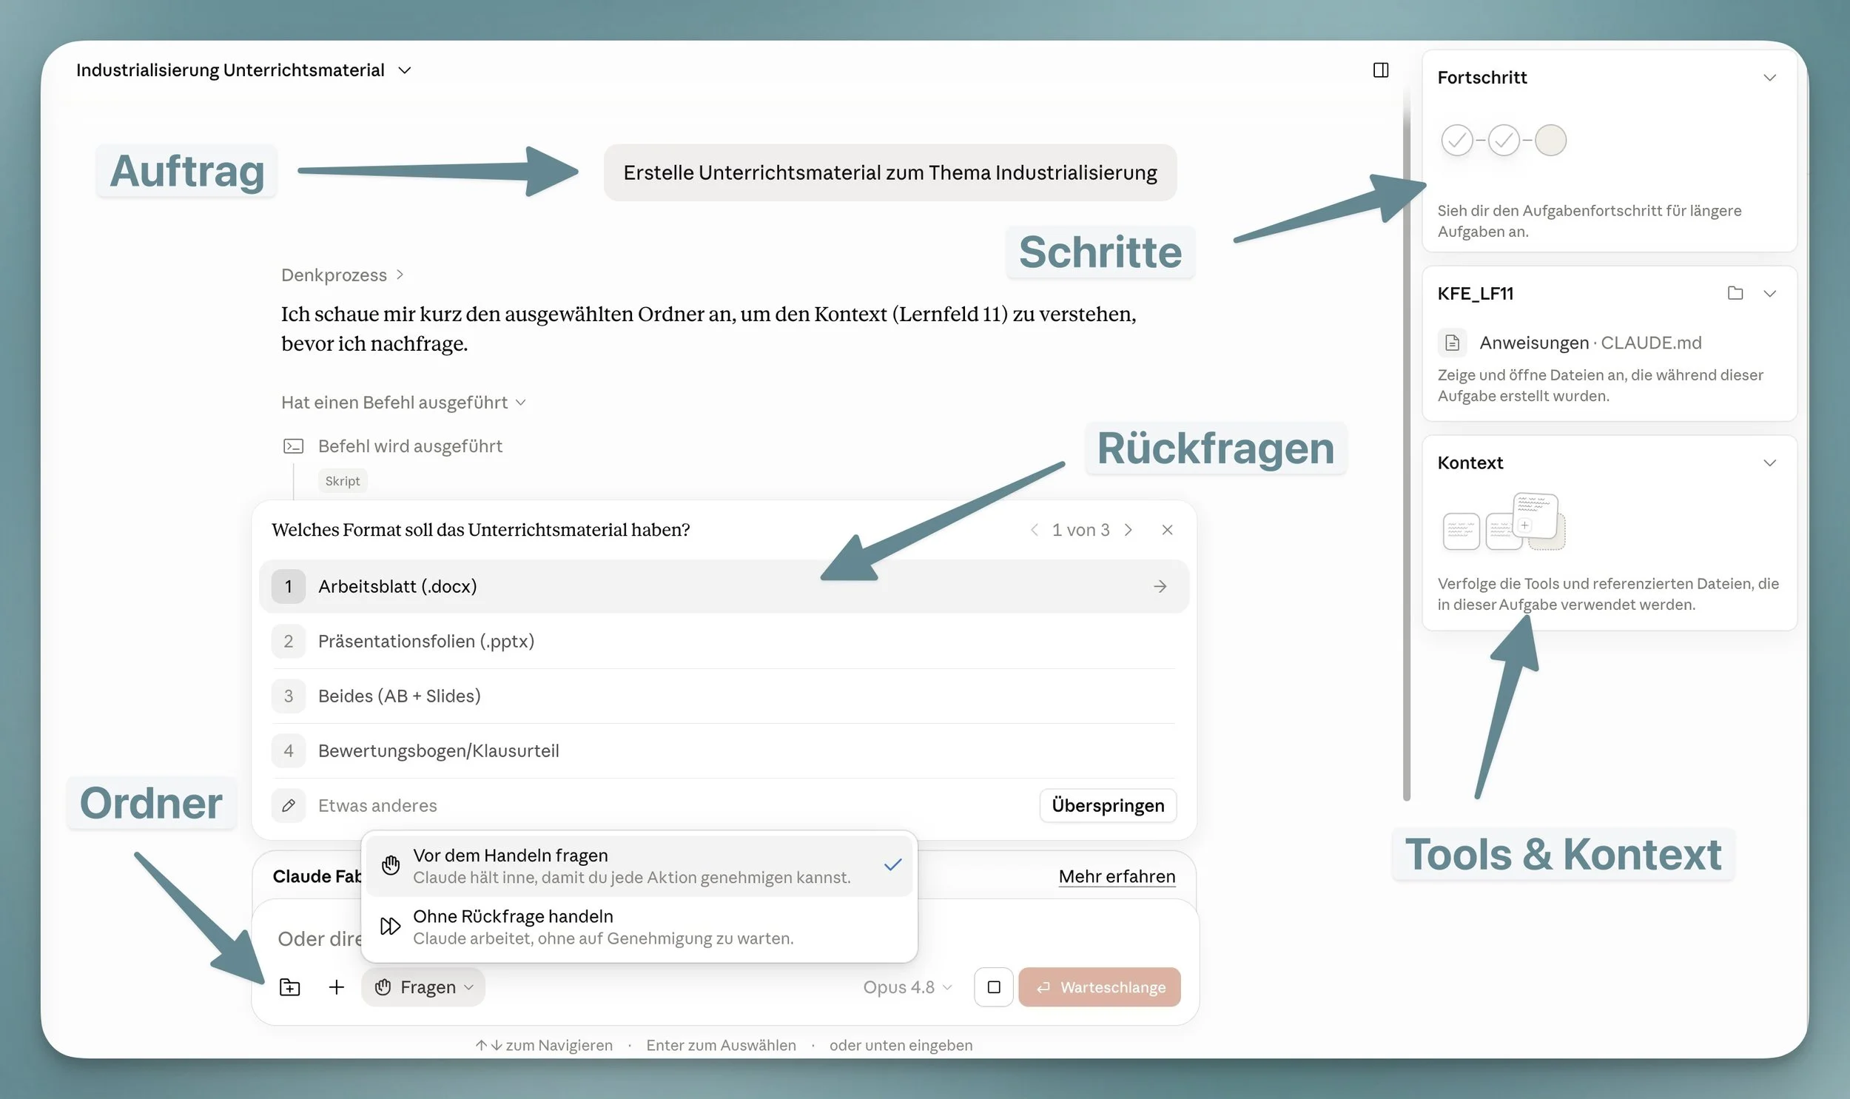Click the third progress step circle

[x=1550, y=140]
